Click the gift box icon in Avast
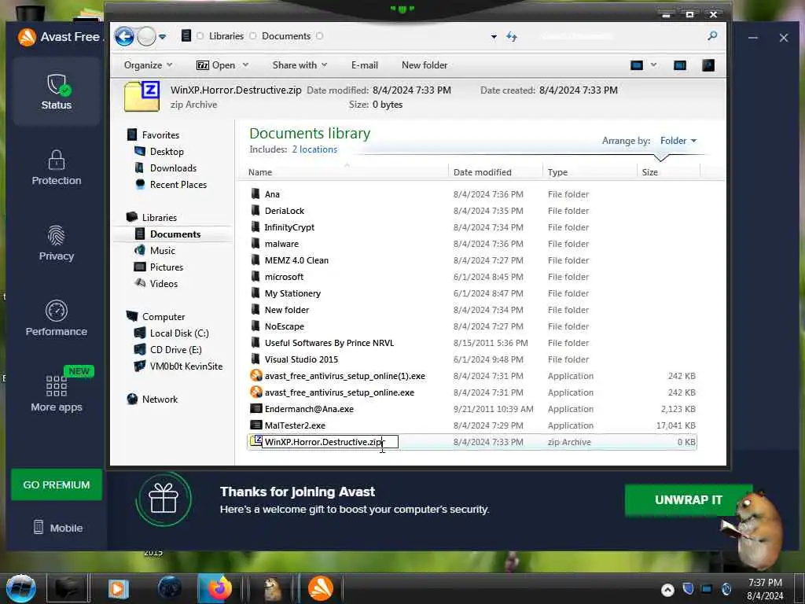This screenshot has width=805, height=604. pos(164,499)
